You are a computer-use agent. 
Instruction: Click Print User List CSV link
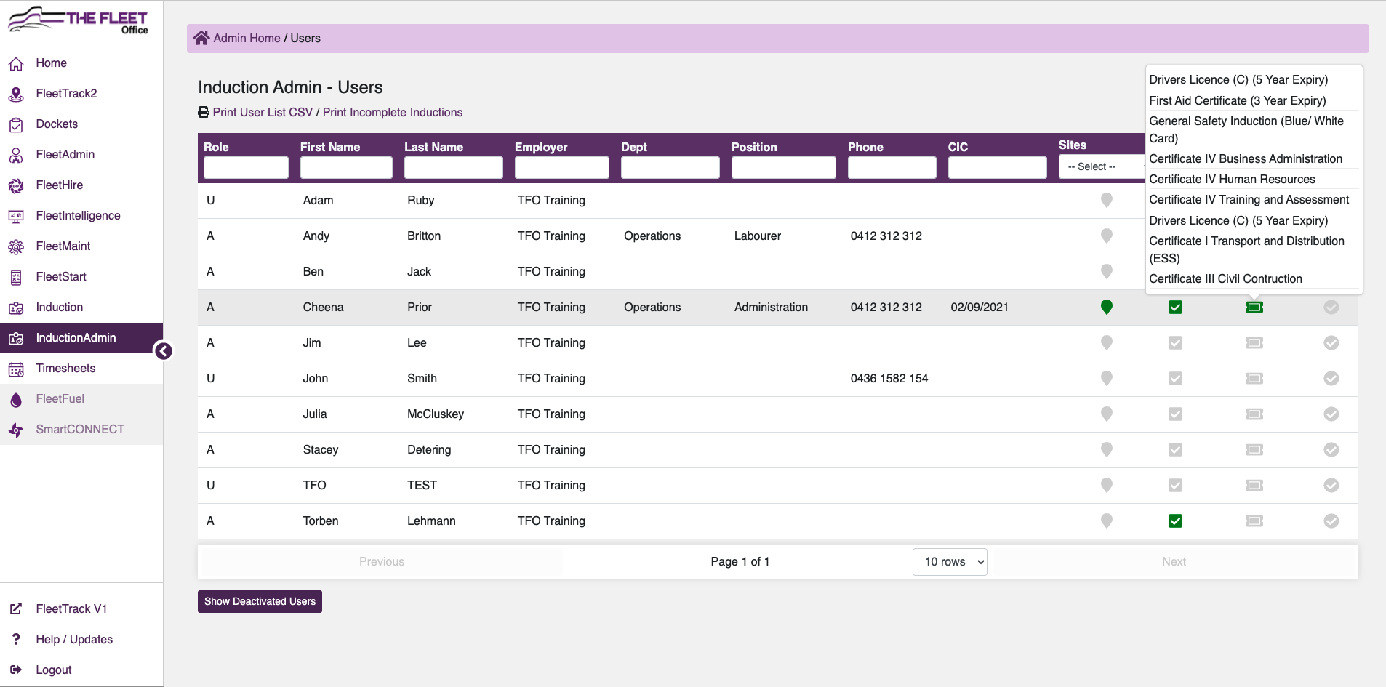pos(263,112)
